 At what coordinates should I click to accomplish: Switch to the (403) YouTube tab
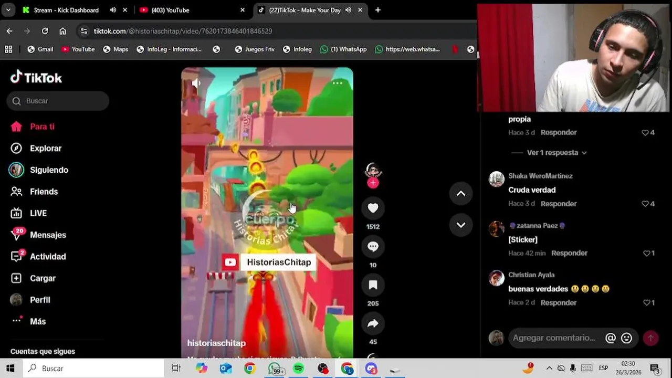click(170, 10)
